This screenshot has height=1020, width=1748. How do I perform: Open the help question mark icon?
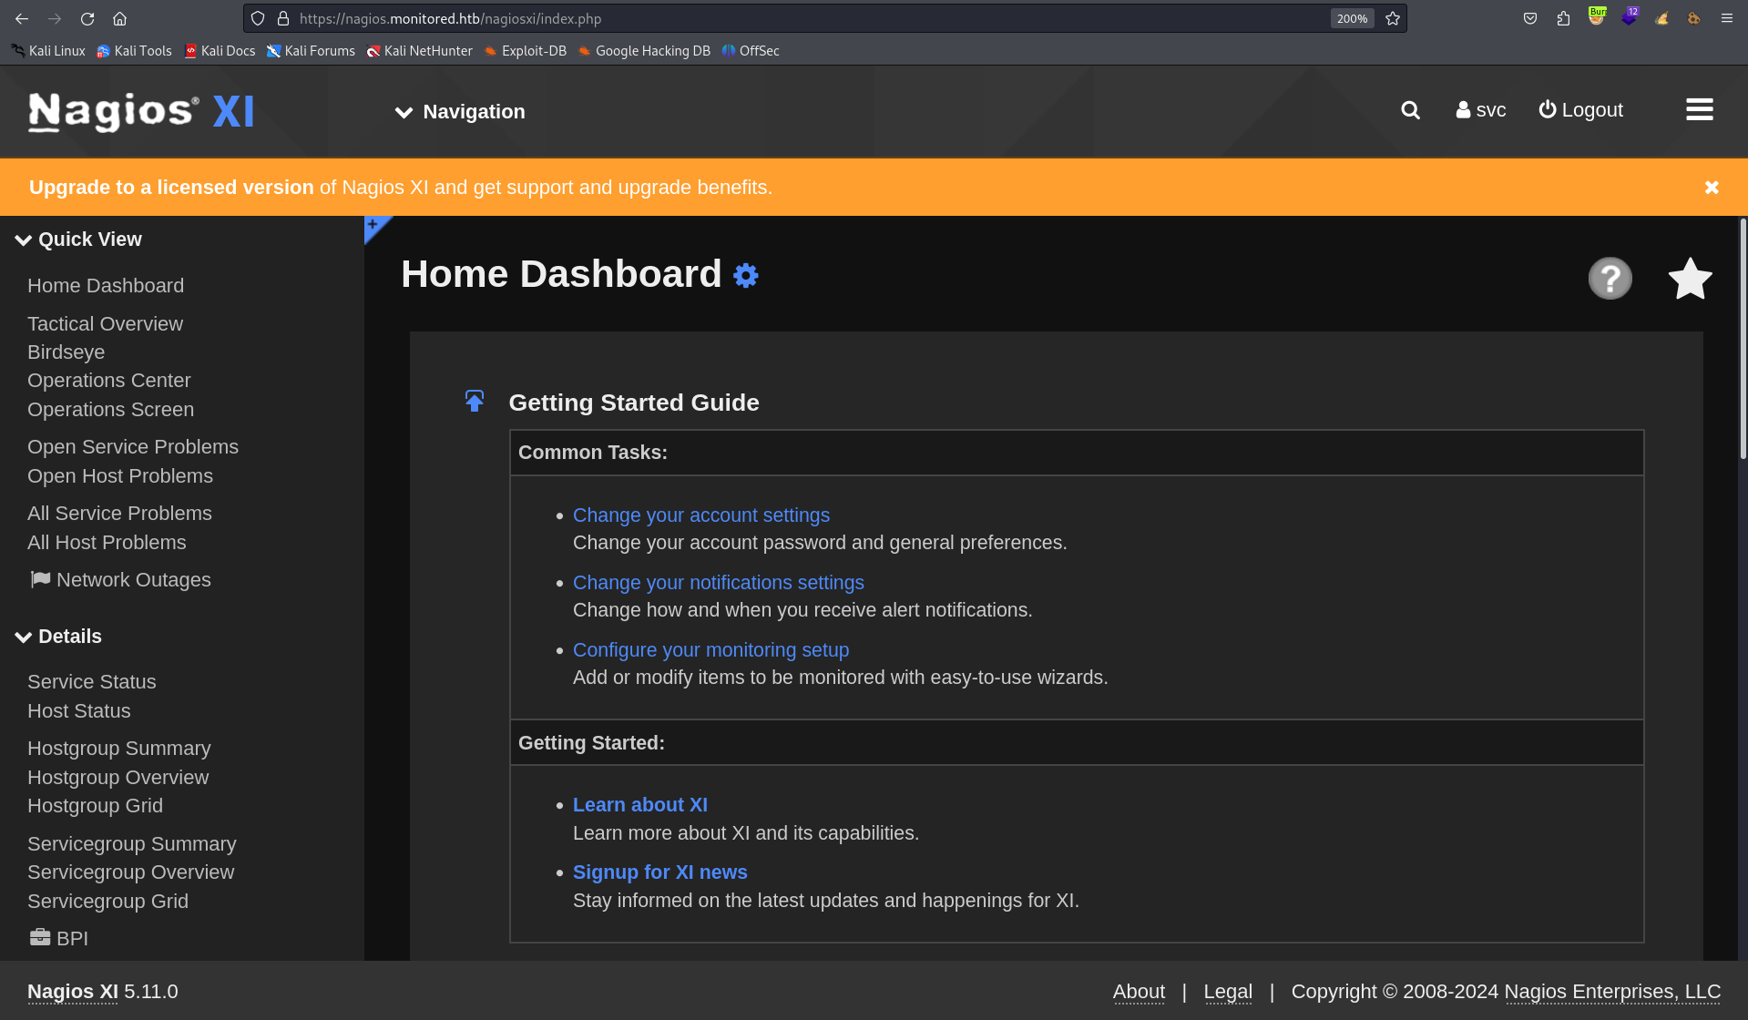[1610, 278]
